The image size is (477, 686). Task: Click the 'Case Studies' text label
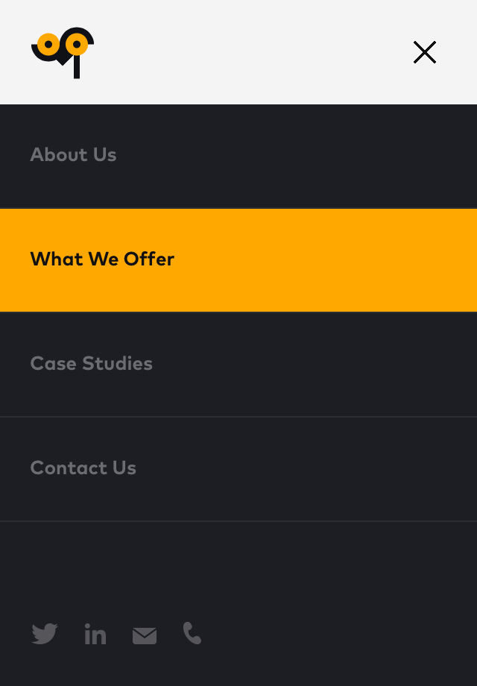91,364
